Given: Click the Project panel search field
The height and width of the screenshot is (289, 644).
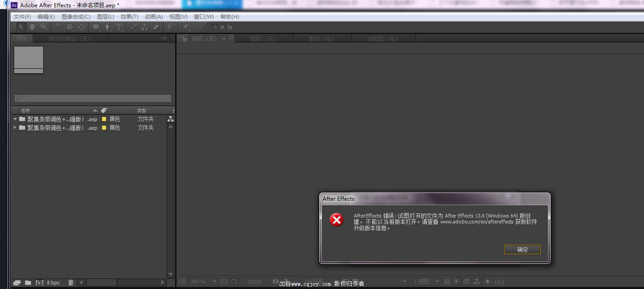Looking at the screenshot, I should (93, 98).
